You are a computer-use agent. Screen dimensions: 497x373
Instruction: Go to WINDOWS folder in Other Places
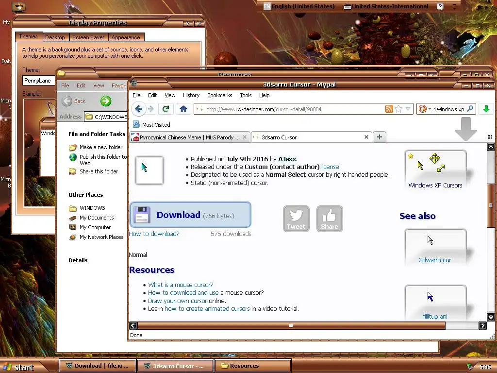[x=87, y=208]
